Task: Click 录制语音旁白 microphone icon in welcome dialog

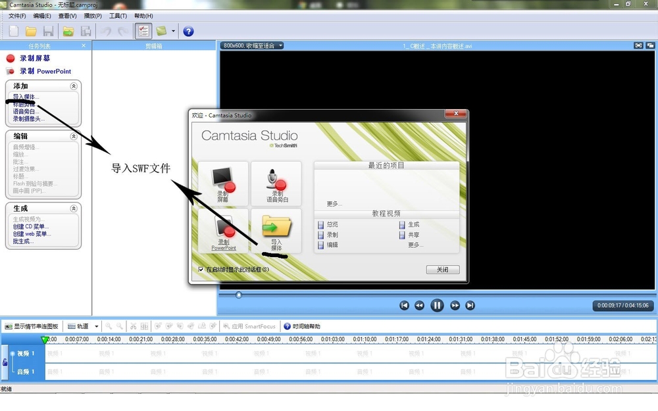Action: point(276,184)
